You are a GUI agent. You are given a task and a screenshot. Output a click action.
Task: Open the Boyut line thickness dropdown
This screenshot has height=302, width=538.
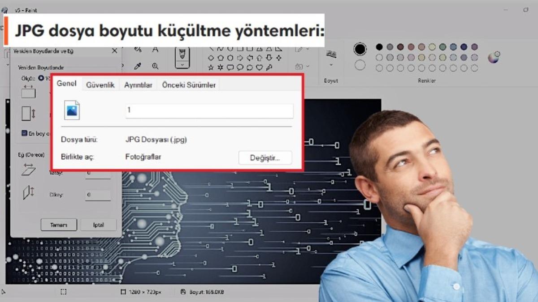click(331, 65)
